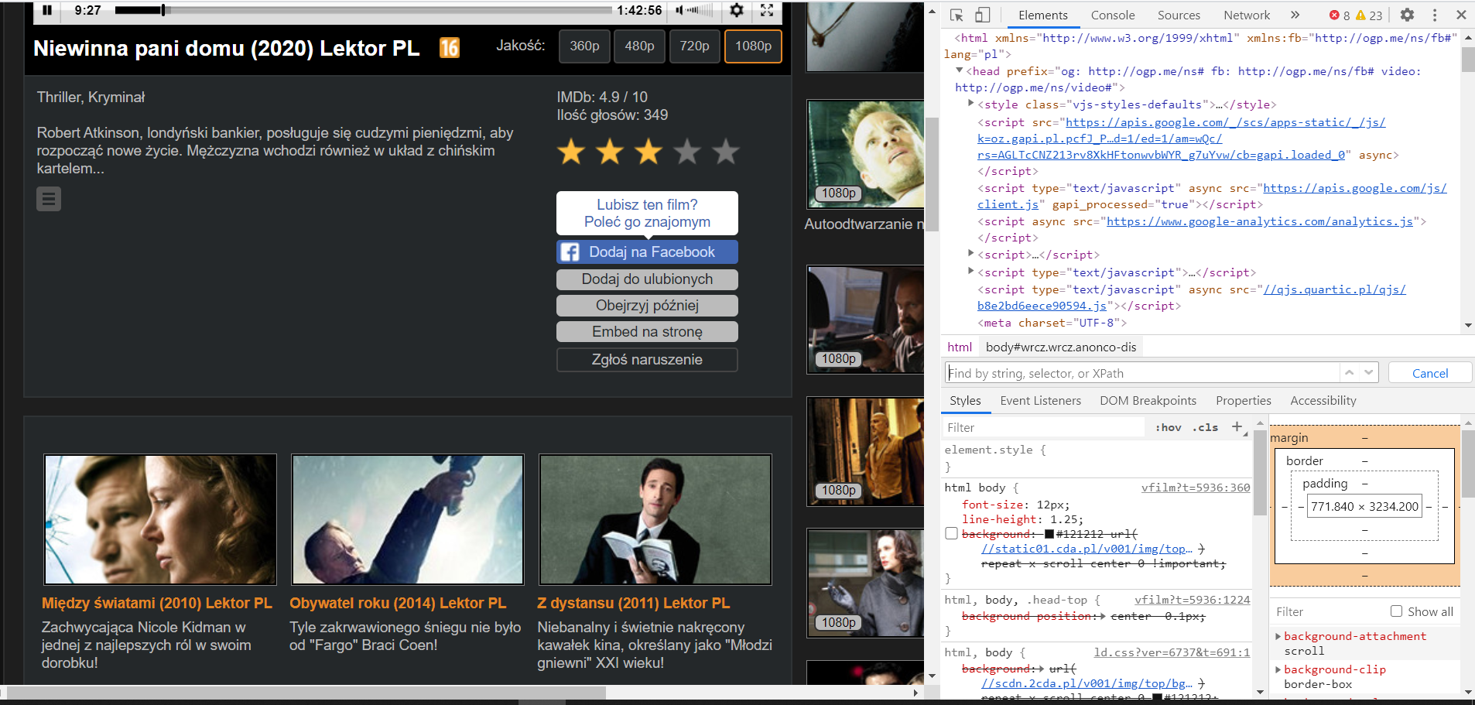Expand background-attachment computed property

click(1278, 636)
